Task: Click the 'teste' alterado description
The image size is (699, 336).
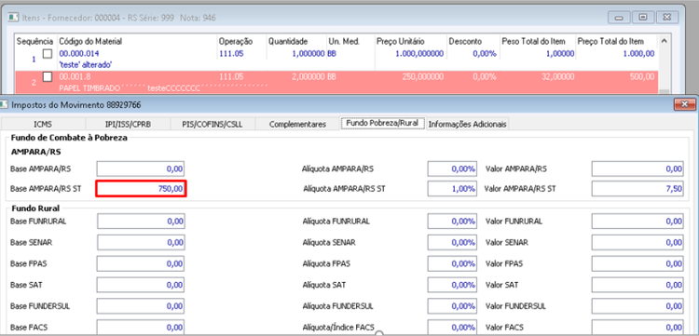Action: (85, 64)
